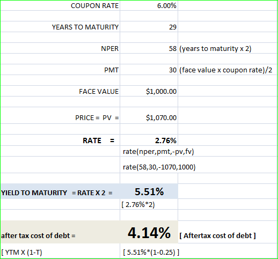Select the '[ 5.51%*(1-0.25) ]' calculation text
Image resolution: width=278 pixels, height=259 pixels.
151,253
